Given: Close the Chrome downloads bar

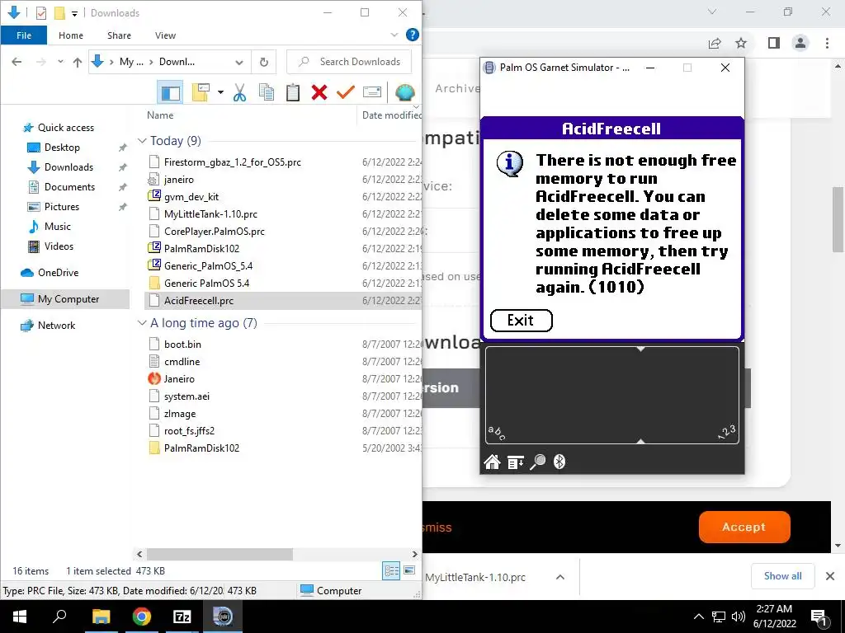Looking at the screenshot, I should click(830, 576).
